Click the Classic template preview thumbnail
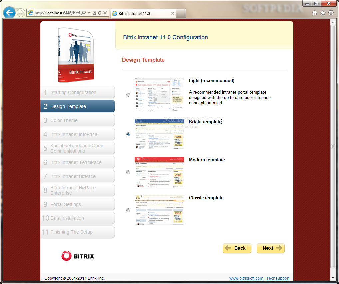The width and height of the screenshot is (339, 284). (x=160, y=210)
